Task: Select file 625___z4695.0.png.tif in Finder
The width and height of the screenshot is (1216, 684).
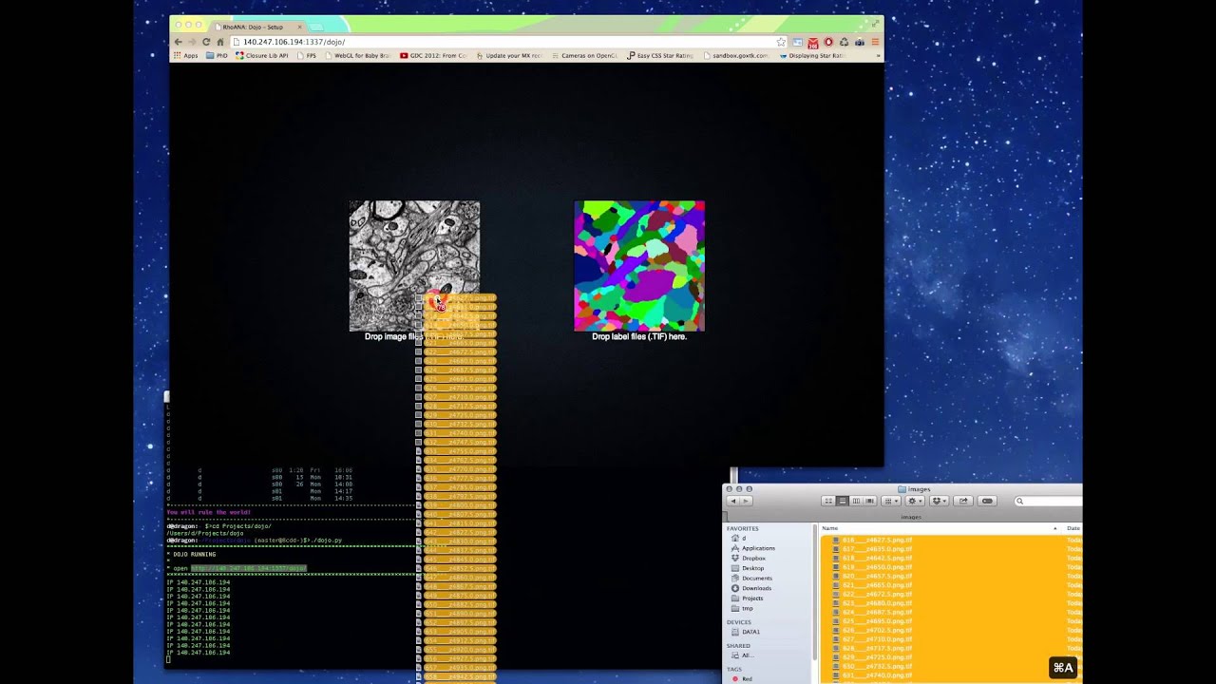Action: [x=877, y=621]
